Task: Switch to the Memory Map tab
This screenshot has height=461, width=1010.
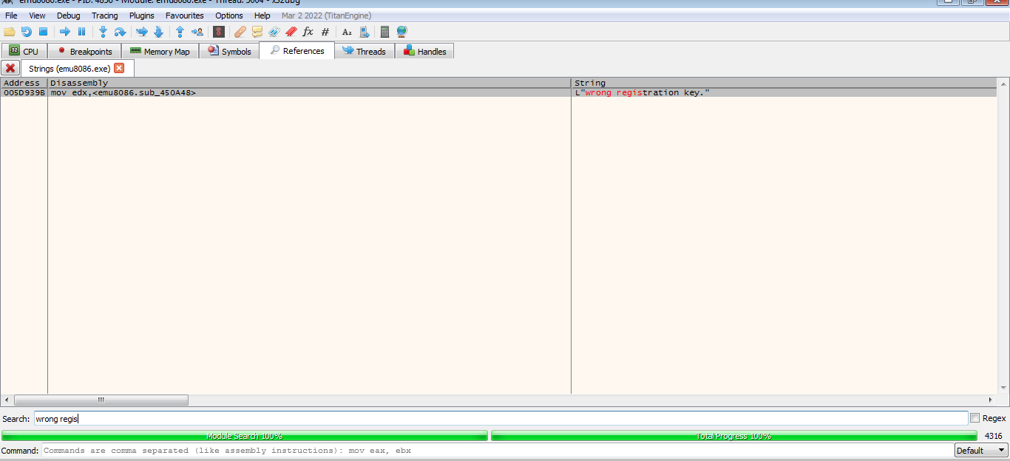Action: [x=159, y=52]
